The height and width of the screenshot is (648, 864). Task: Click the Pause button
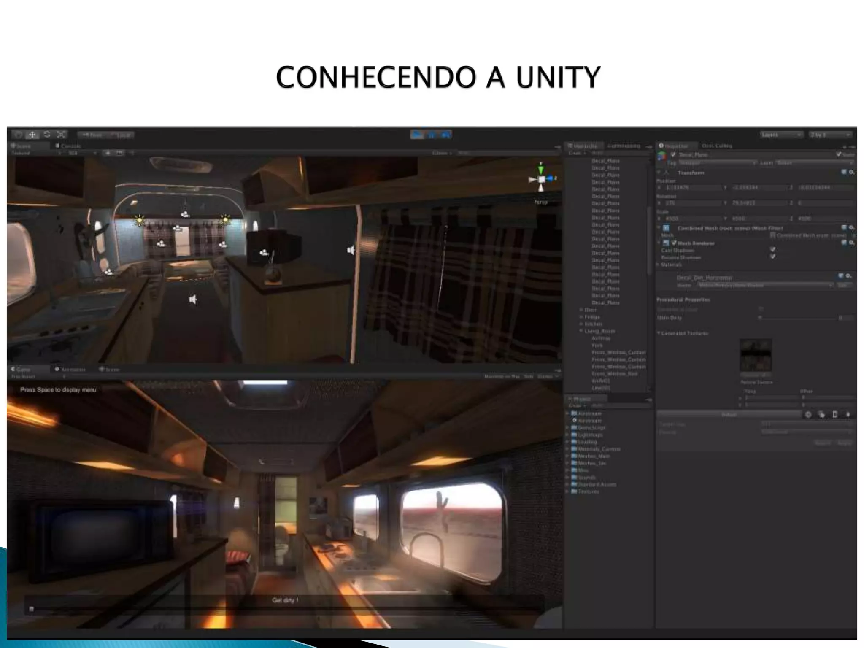click(431, 135)
